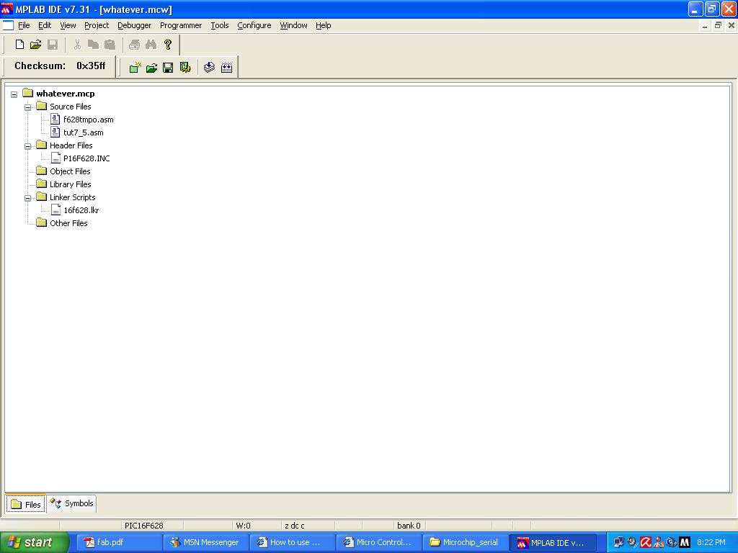Click 'z dc c' flags in status bar
738x553 pixels.
[x=295, y=526]
